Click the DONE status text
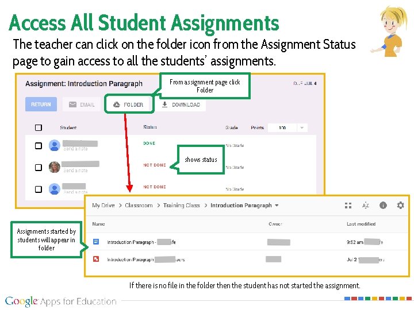 [x=149, y=144]
